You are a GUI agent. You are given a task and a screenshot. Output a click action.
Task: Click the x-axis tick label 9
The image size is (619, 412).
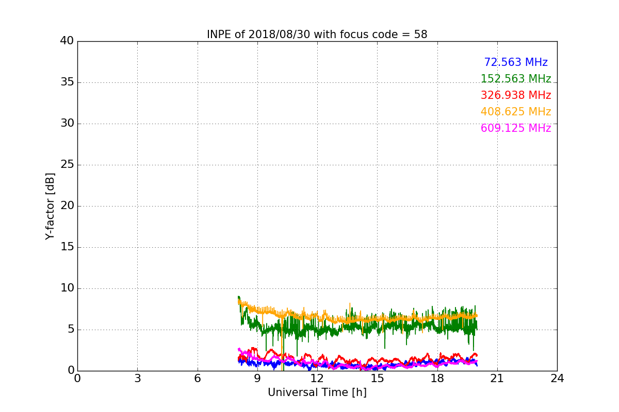pyautogui.click(x=257, y=379)
